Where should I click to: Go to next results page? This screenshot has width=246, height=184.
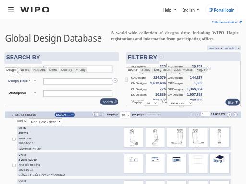pos(229,115)
